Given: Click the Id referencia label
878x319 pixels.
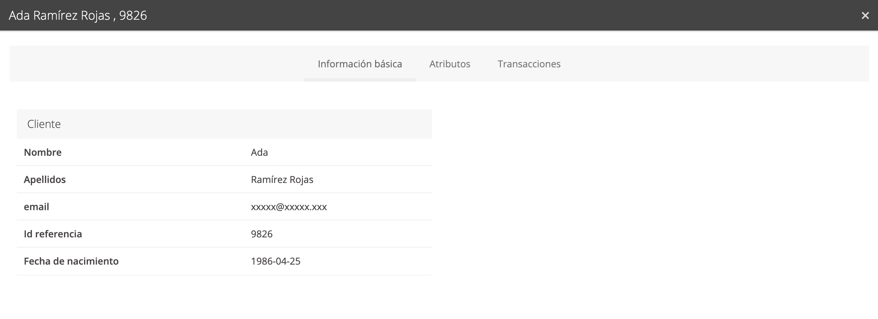Looking at the screenshot, I should 53,234.
